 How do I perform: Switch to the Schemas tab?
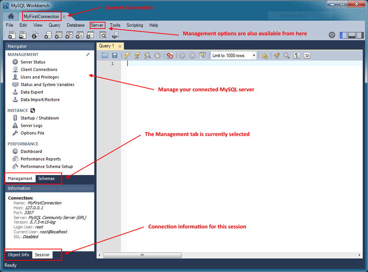pos(46,179)
